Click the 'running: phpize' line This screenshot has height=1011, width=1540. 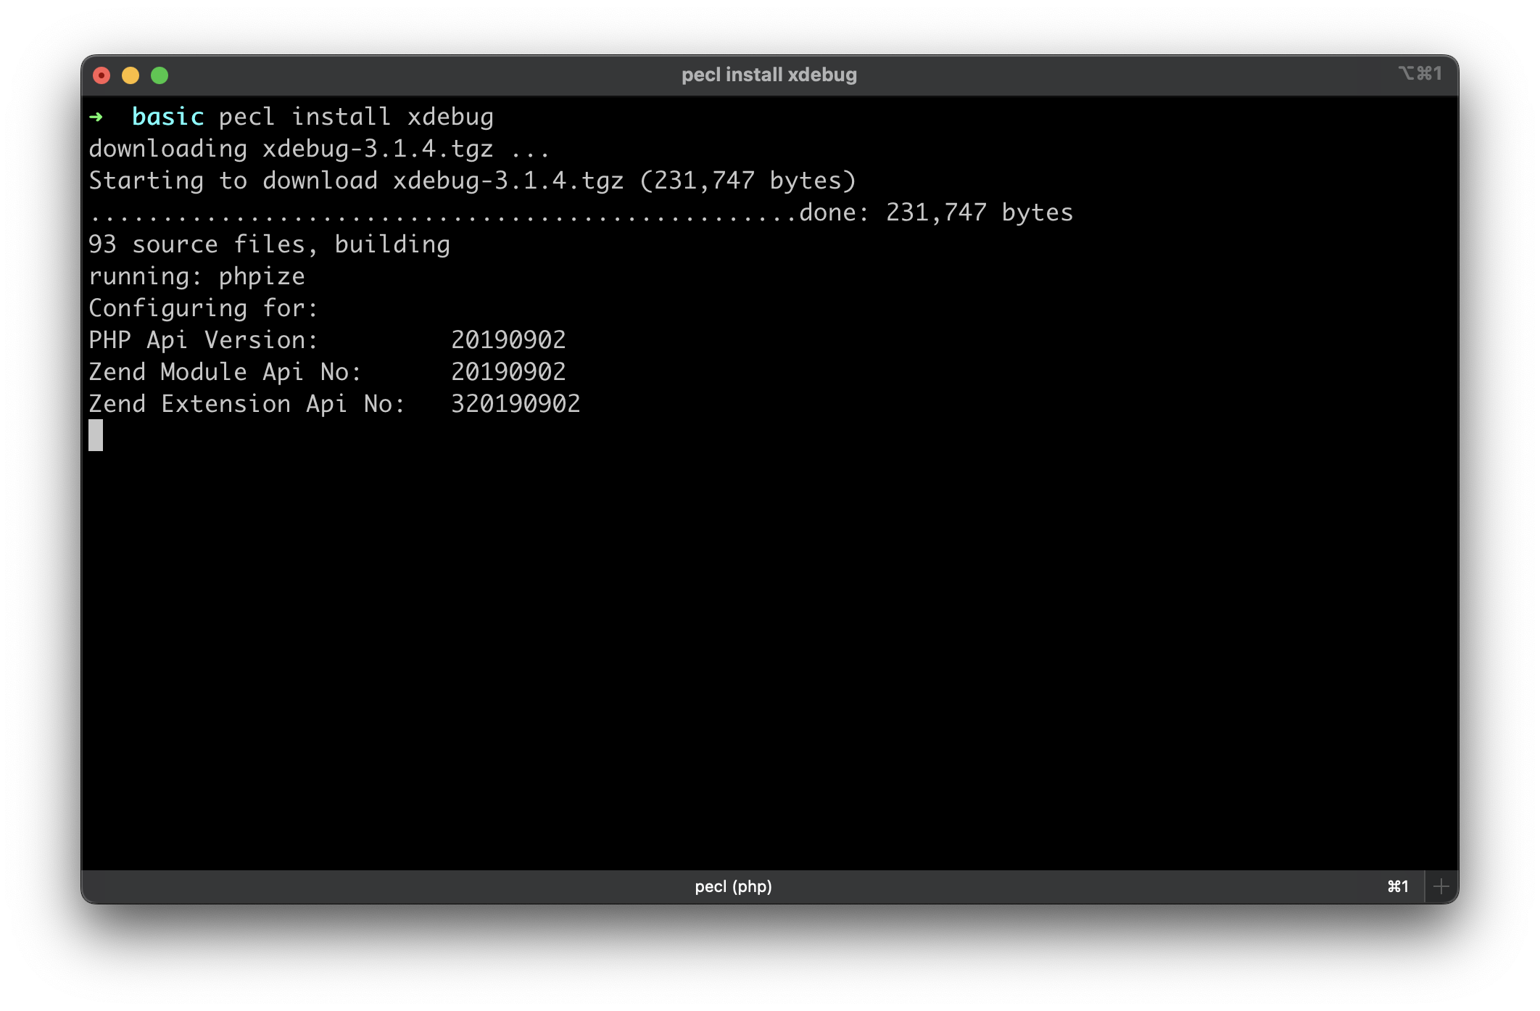[x=196, y=276]
